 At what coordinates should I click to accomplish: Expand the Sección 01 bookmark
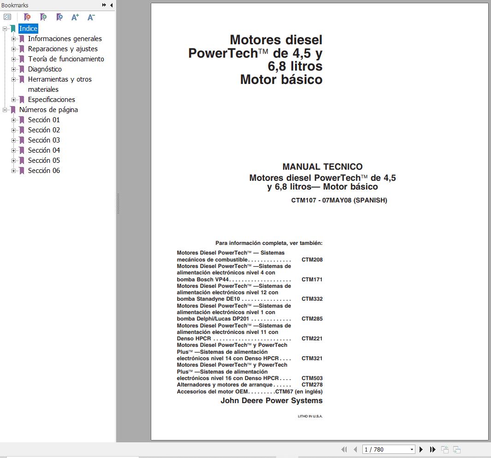pyautogui.click(x=13, y=120)
